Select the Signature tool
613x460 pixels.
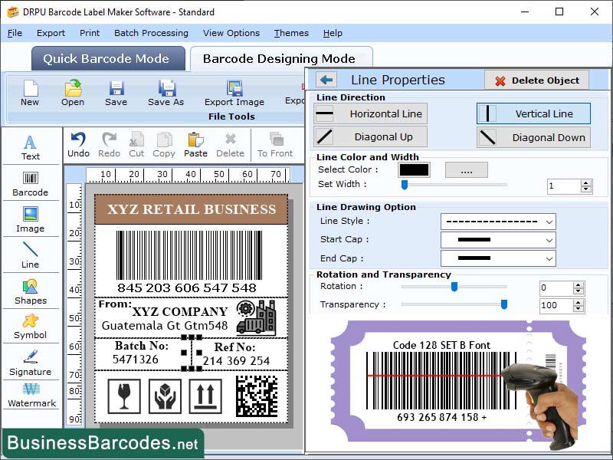pos(31,366)
